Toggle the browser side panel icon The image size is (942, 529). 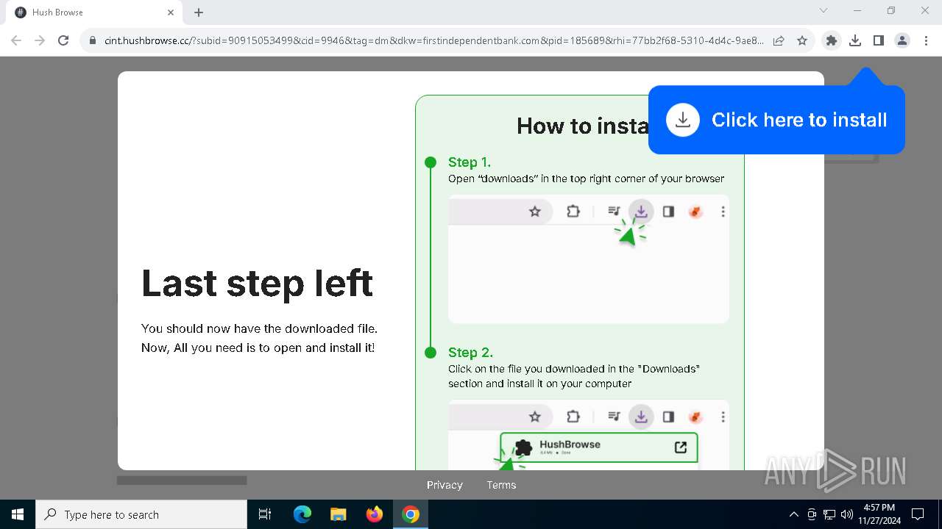pos(879,41)
